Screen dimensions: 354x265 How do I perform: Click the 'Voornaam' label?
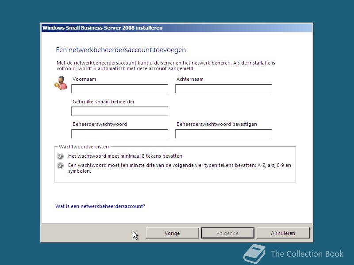click(84, 79)
